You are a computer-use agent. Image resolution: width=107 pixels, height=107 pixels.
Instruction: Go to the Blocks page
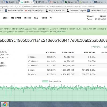point(28,18)
